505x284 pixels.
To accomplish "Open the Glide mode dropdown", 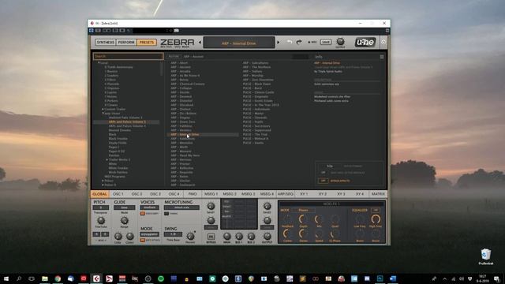I will pyautogui.click(x=125, y=207).
